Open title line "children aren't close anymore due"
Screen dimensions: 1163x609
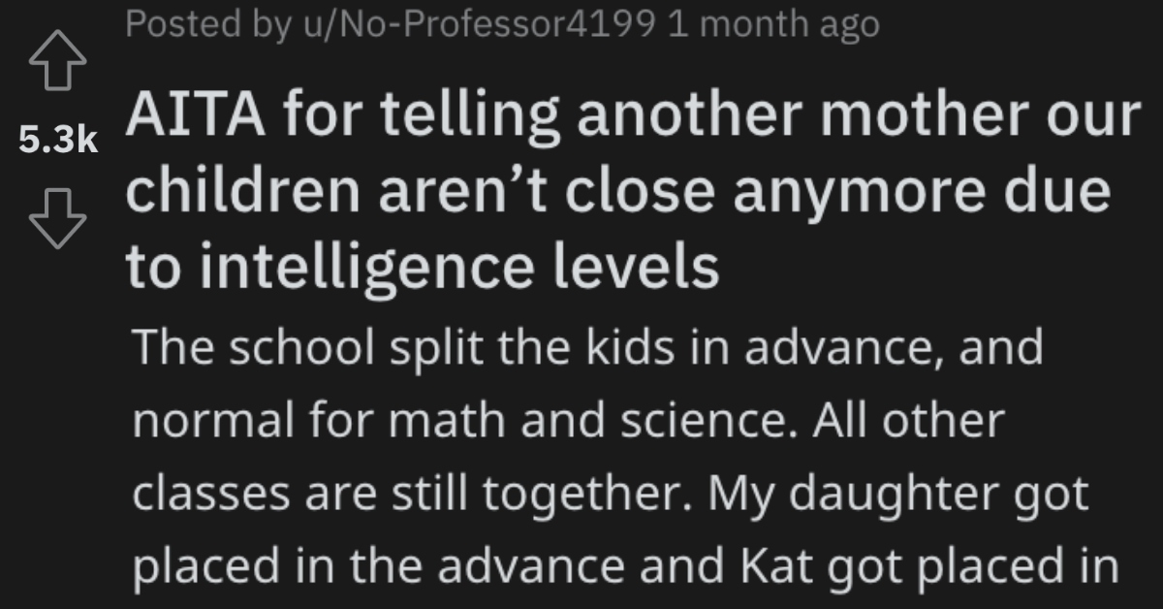(x=617, y=194)
